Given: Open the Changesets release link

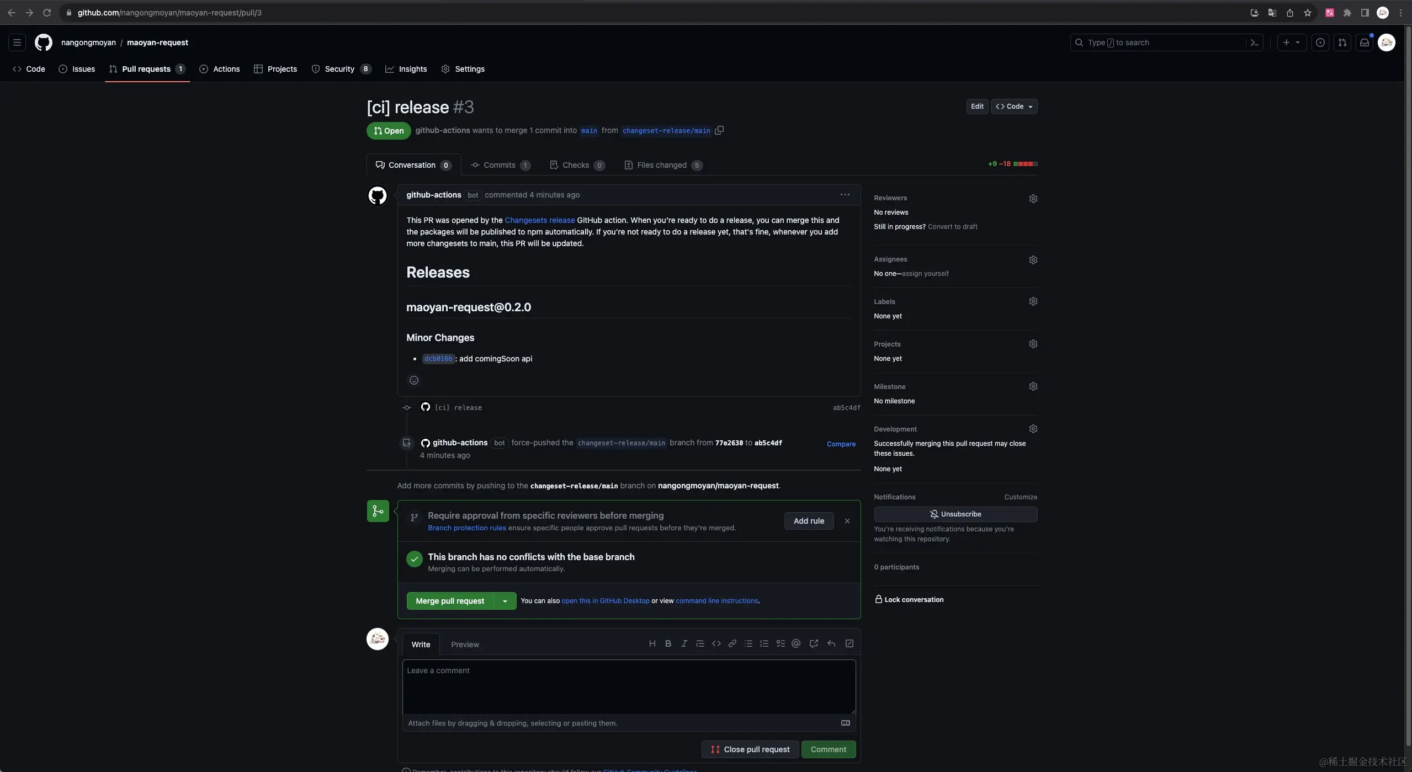Looking at the screenshot, I should pyautogui.click(x=539, y=220).
